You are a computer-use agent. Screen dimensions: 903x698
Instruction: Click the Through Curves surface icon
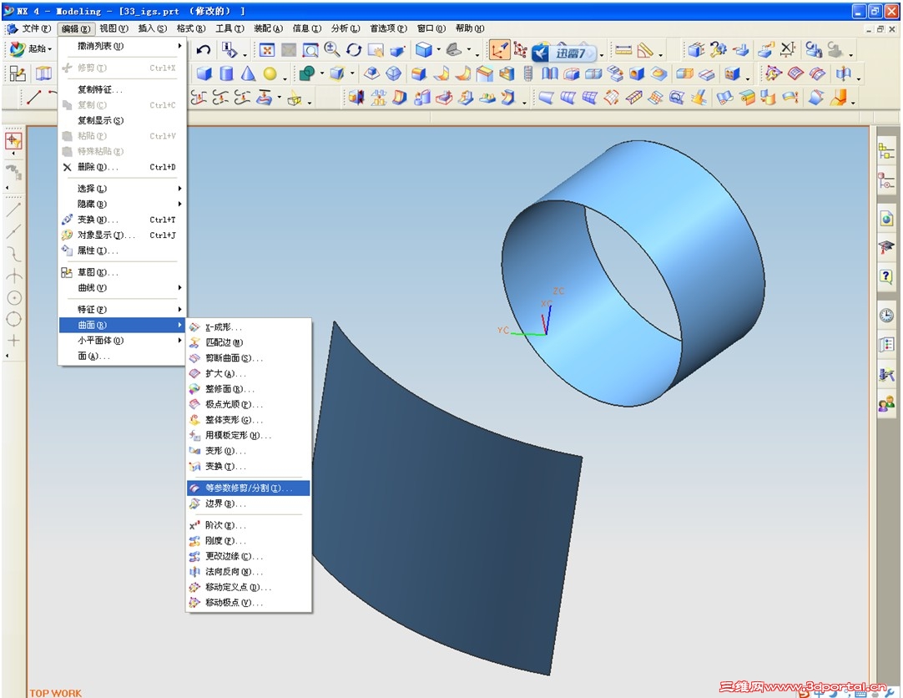pos(568,98)
